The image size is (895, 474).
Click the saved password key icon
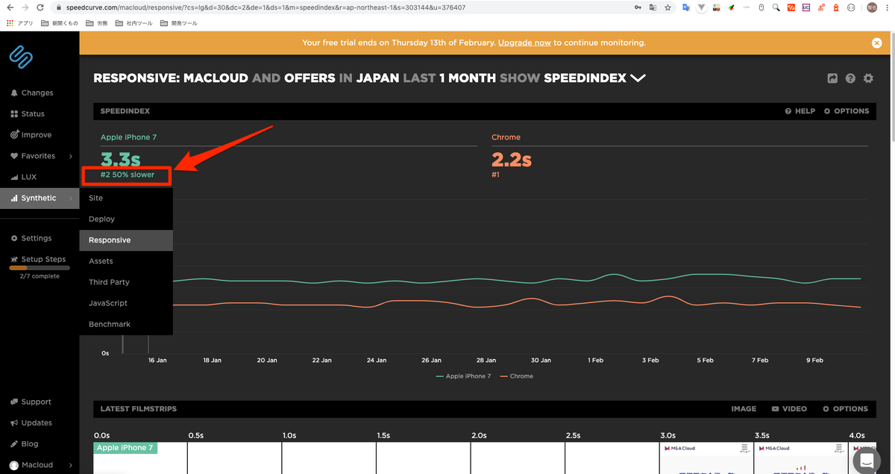point(638,7)
